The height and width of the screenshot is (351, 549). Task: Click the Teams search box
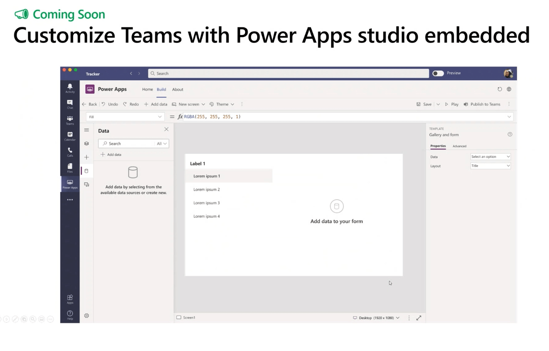(x=288, y=73)
